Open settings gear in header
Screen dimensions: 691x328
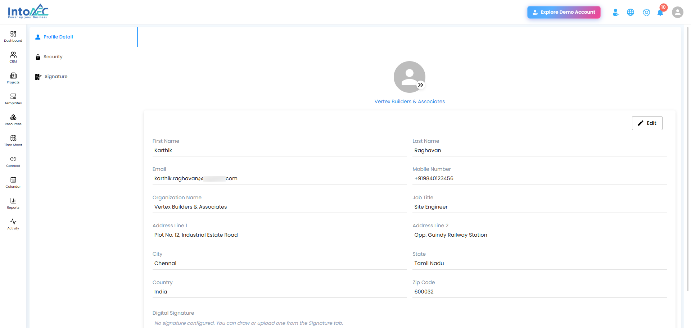tap(646, 12)
